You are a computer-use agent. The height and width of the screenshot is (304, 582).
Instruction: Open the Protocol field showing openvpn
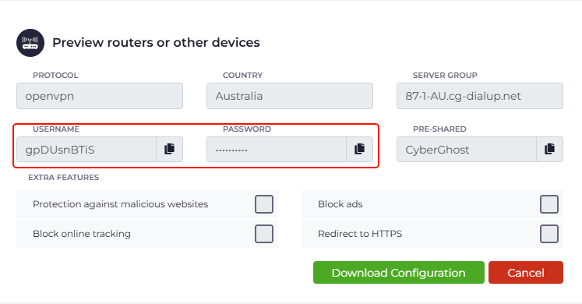click(100, 96)
